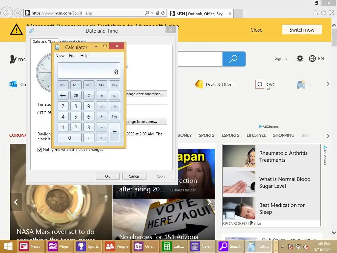The height and width of the screenshot is (253, 337).
Task: Click the taskbar clock showing 1:45 PM
Action: 323,247
